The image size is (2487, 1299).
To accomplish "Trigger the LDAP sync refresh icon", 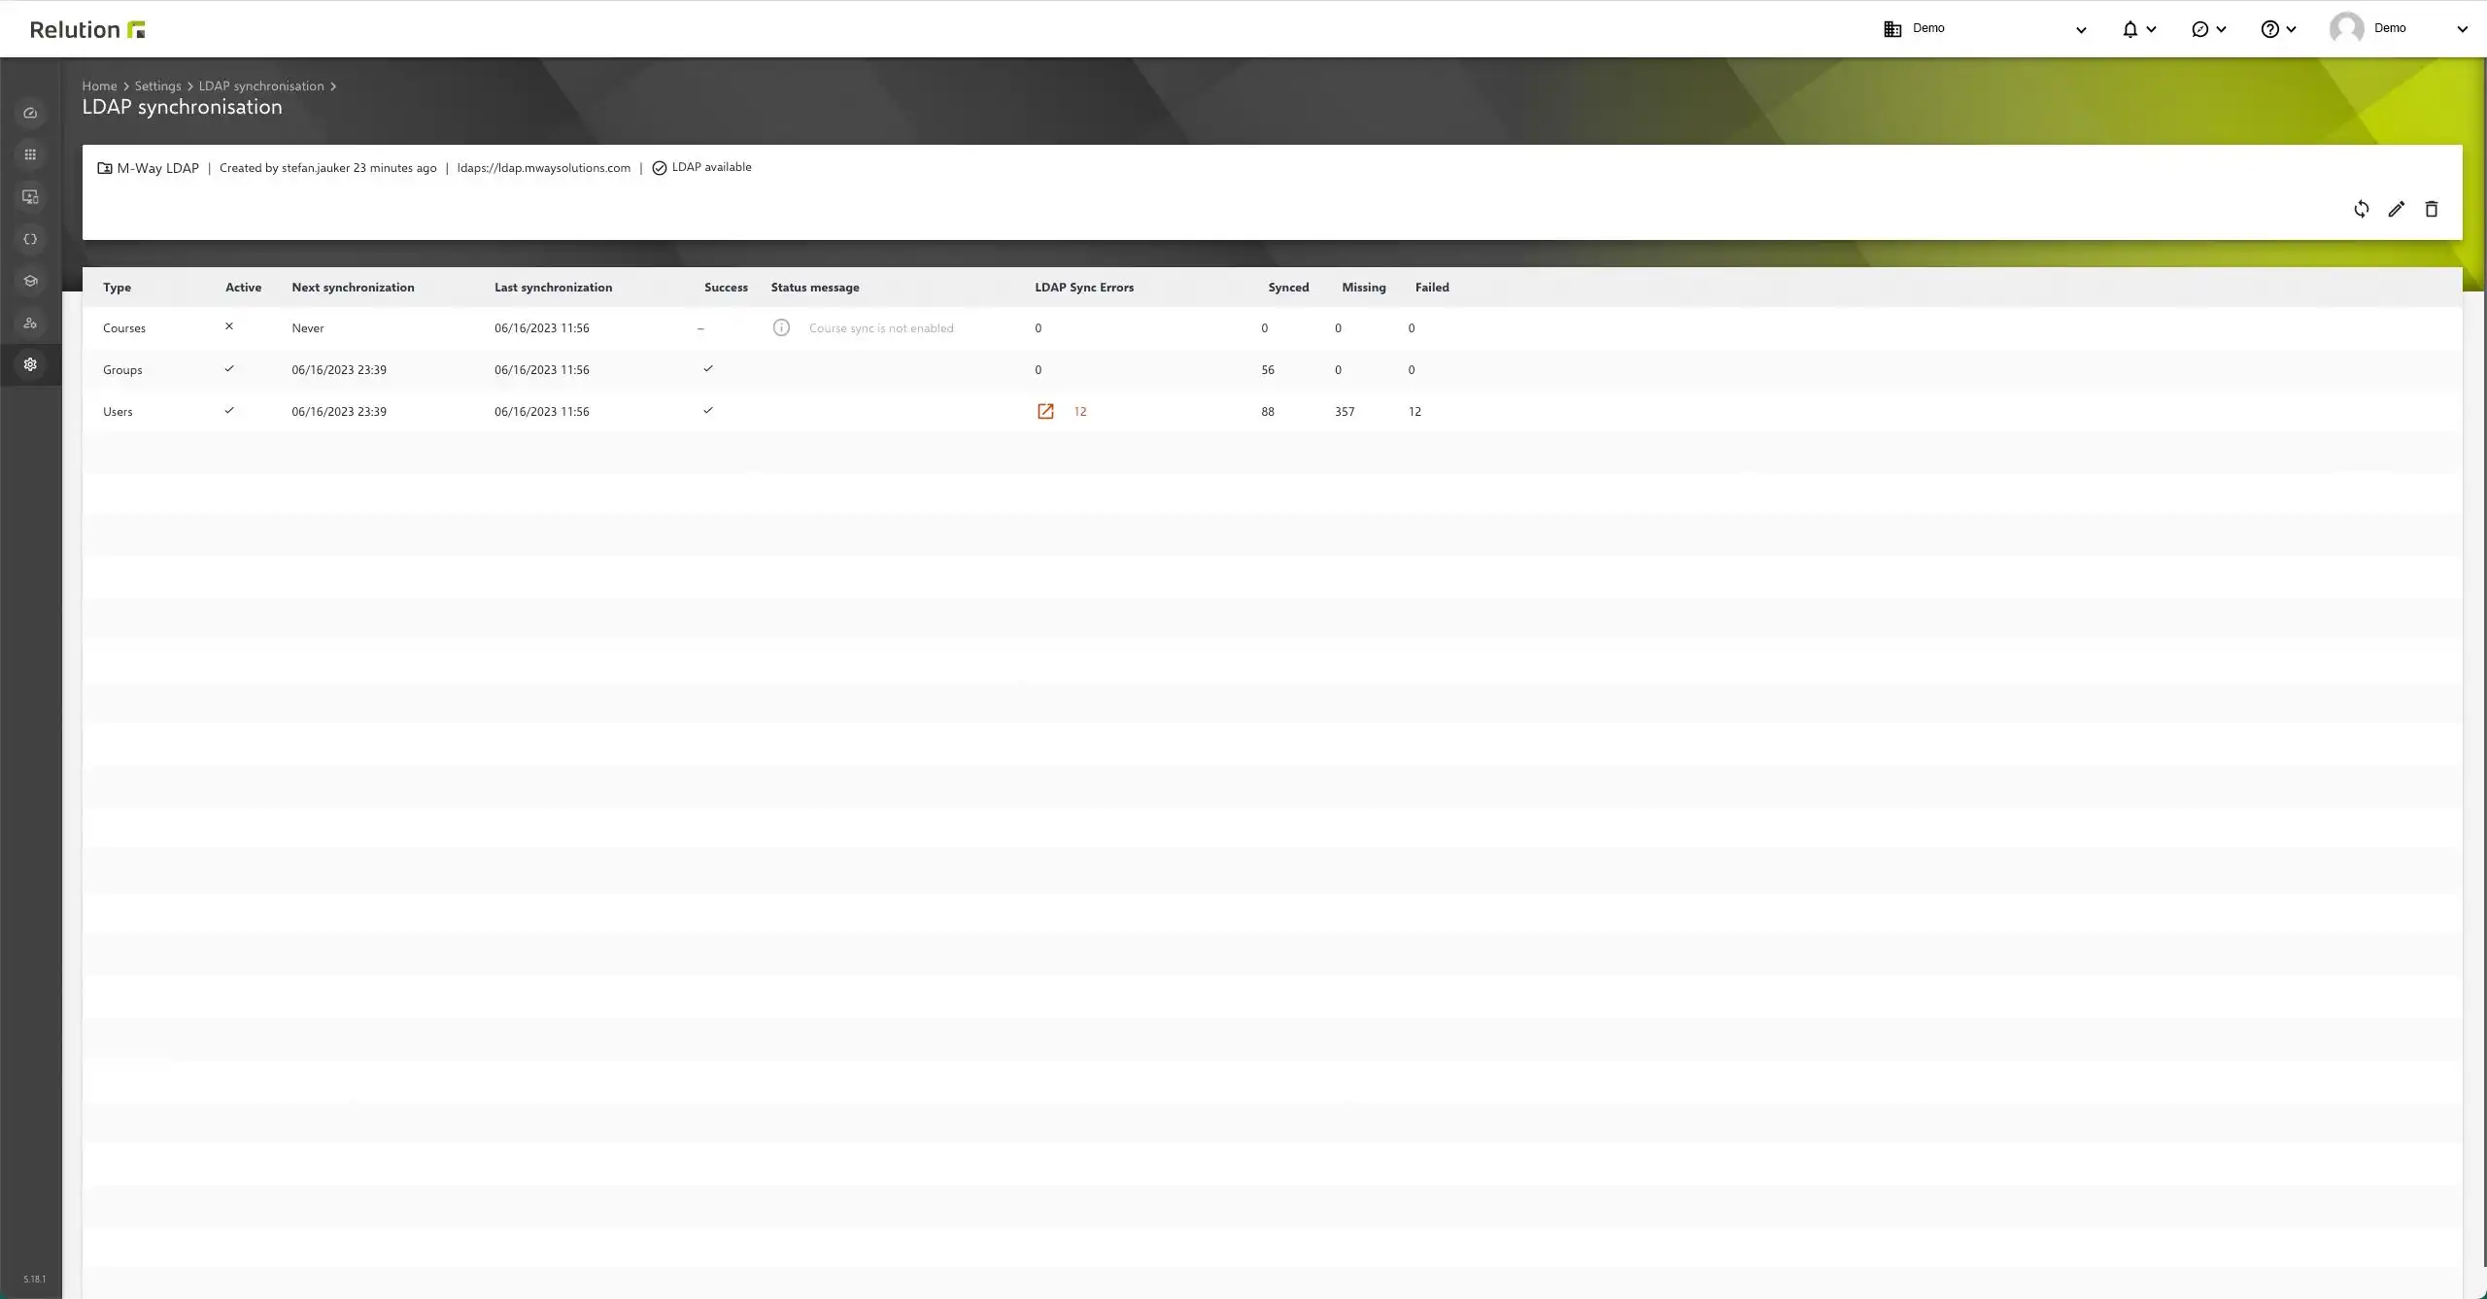I will 2361,209.
